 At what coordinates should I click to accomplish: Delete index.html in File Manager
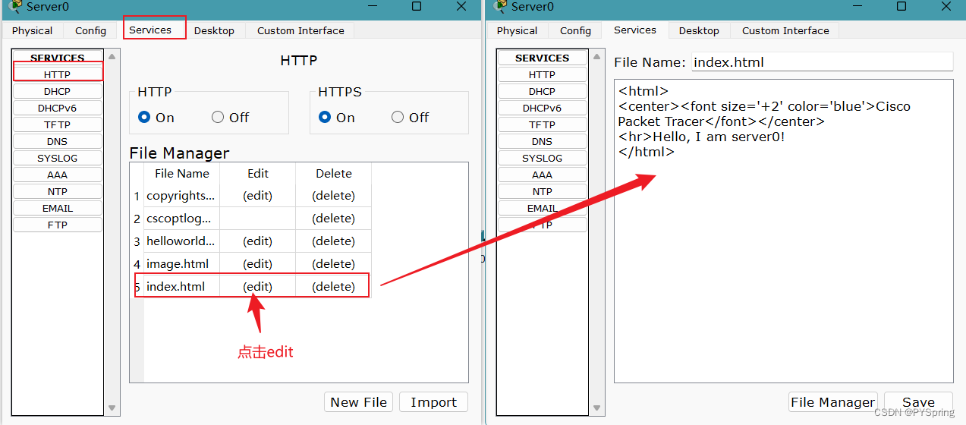pos(334,287)
